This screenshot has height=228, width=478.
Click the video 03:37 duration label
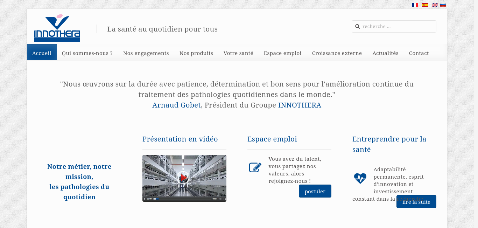215,199
